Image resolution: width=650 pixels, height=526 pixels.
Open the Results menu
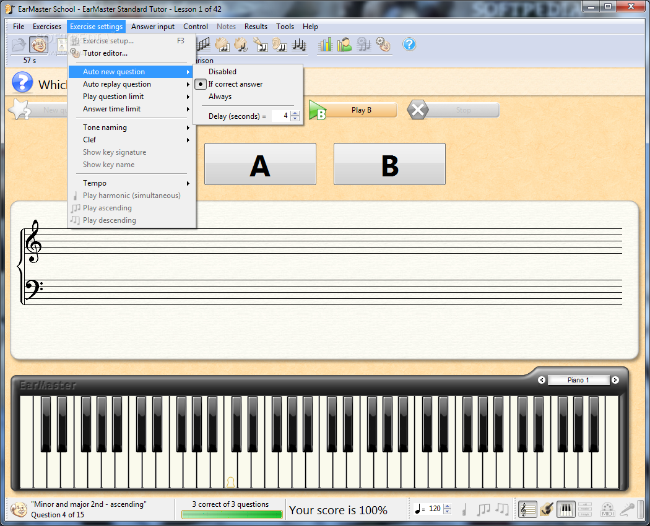pyautogui.click(x=256, y=27)
